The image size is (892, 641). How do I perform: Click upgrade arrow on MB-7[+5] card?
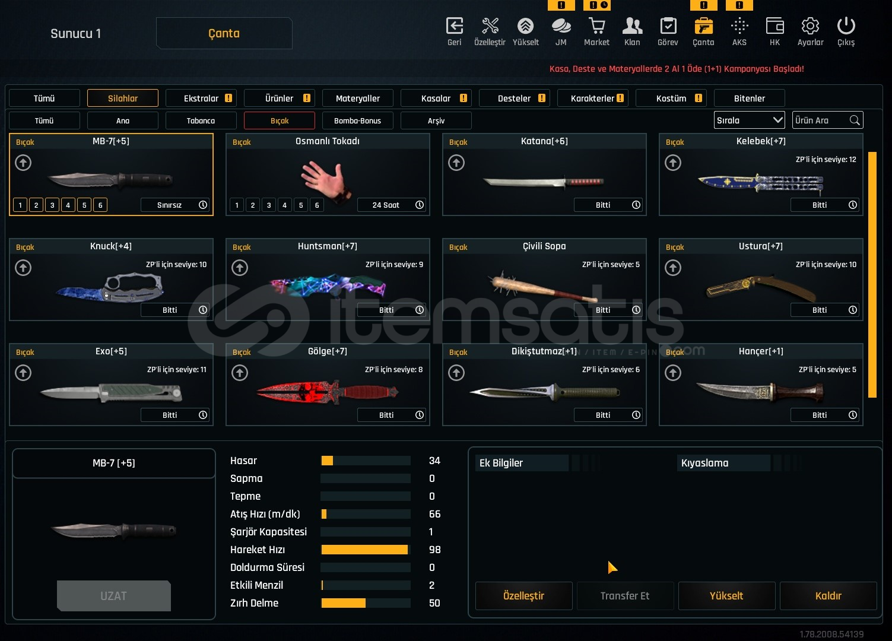[x=23, y=163]
